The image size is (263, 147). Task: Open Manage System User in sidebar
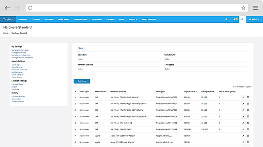tap(20, 50)
